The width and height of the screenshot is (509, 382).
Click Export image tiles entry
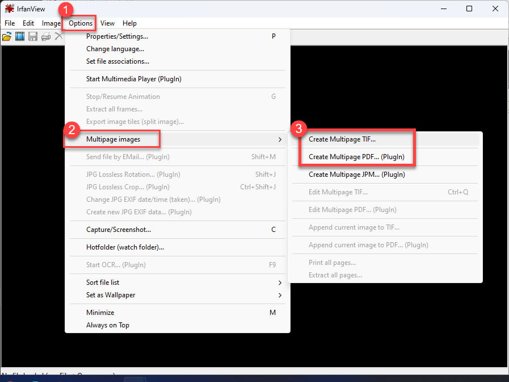pos(178,122)
